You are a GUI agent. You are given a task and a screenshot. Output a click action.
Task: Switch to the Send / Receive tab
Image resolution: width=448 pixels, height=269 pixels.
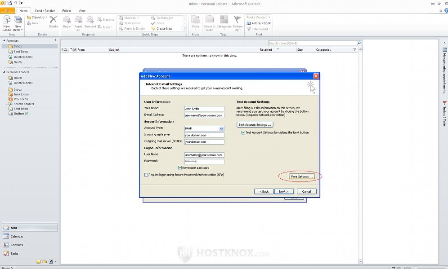[x=45, y=11]
